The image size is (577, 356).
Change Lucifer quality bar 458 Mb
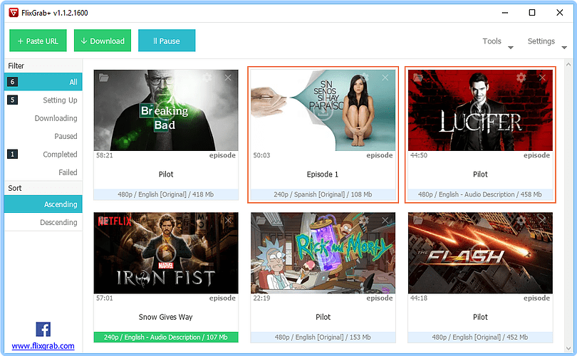480,194
